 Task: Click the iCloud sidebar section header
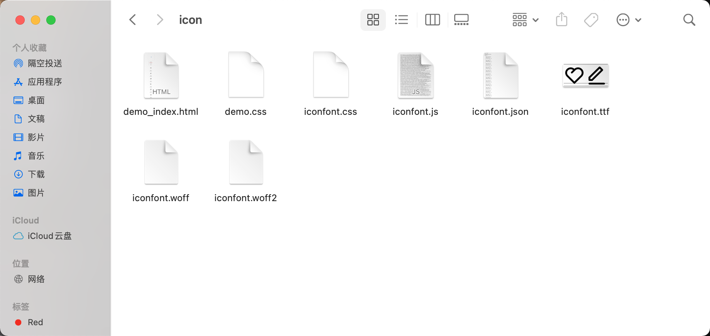[25, 220]
